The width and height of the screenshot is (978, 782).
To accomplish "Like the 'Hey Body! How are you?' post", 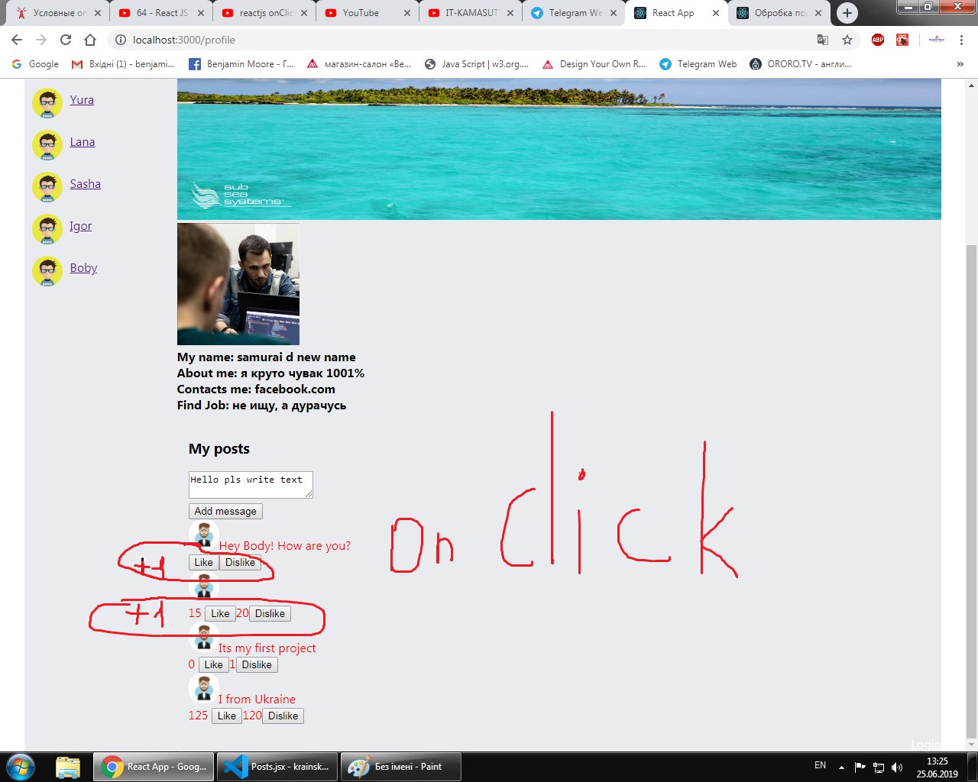I will tap(204, 563).
